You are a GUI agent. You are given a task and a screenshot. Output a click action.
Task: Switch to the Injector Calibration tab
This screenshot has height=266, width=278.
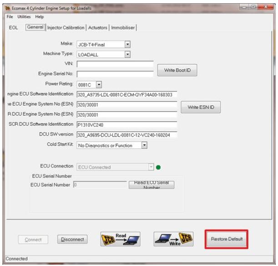tap(66, 28)
